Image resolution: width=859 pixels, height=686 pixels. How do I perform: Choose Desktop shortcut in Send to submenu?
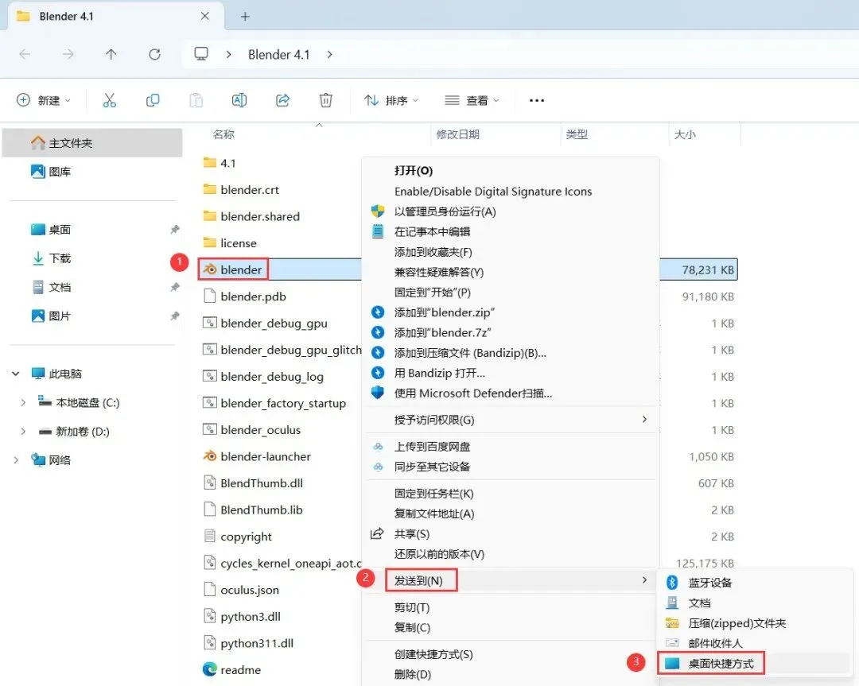point(721,664)
